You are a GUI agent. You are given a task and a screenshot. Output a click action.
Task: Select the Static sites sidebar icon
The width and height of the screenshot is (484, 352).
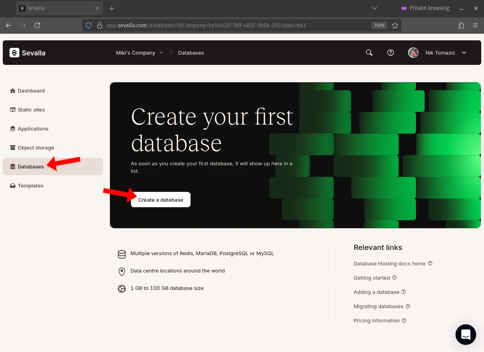tap(13, 110)
